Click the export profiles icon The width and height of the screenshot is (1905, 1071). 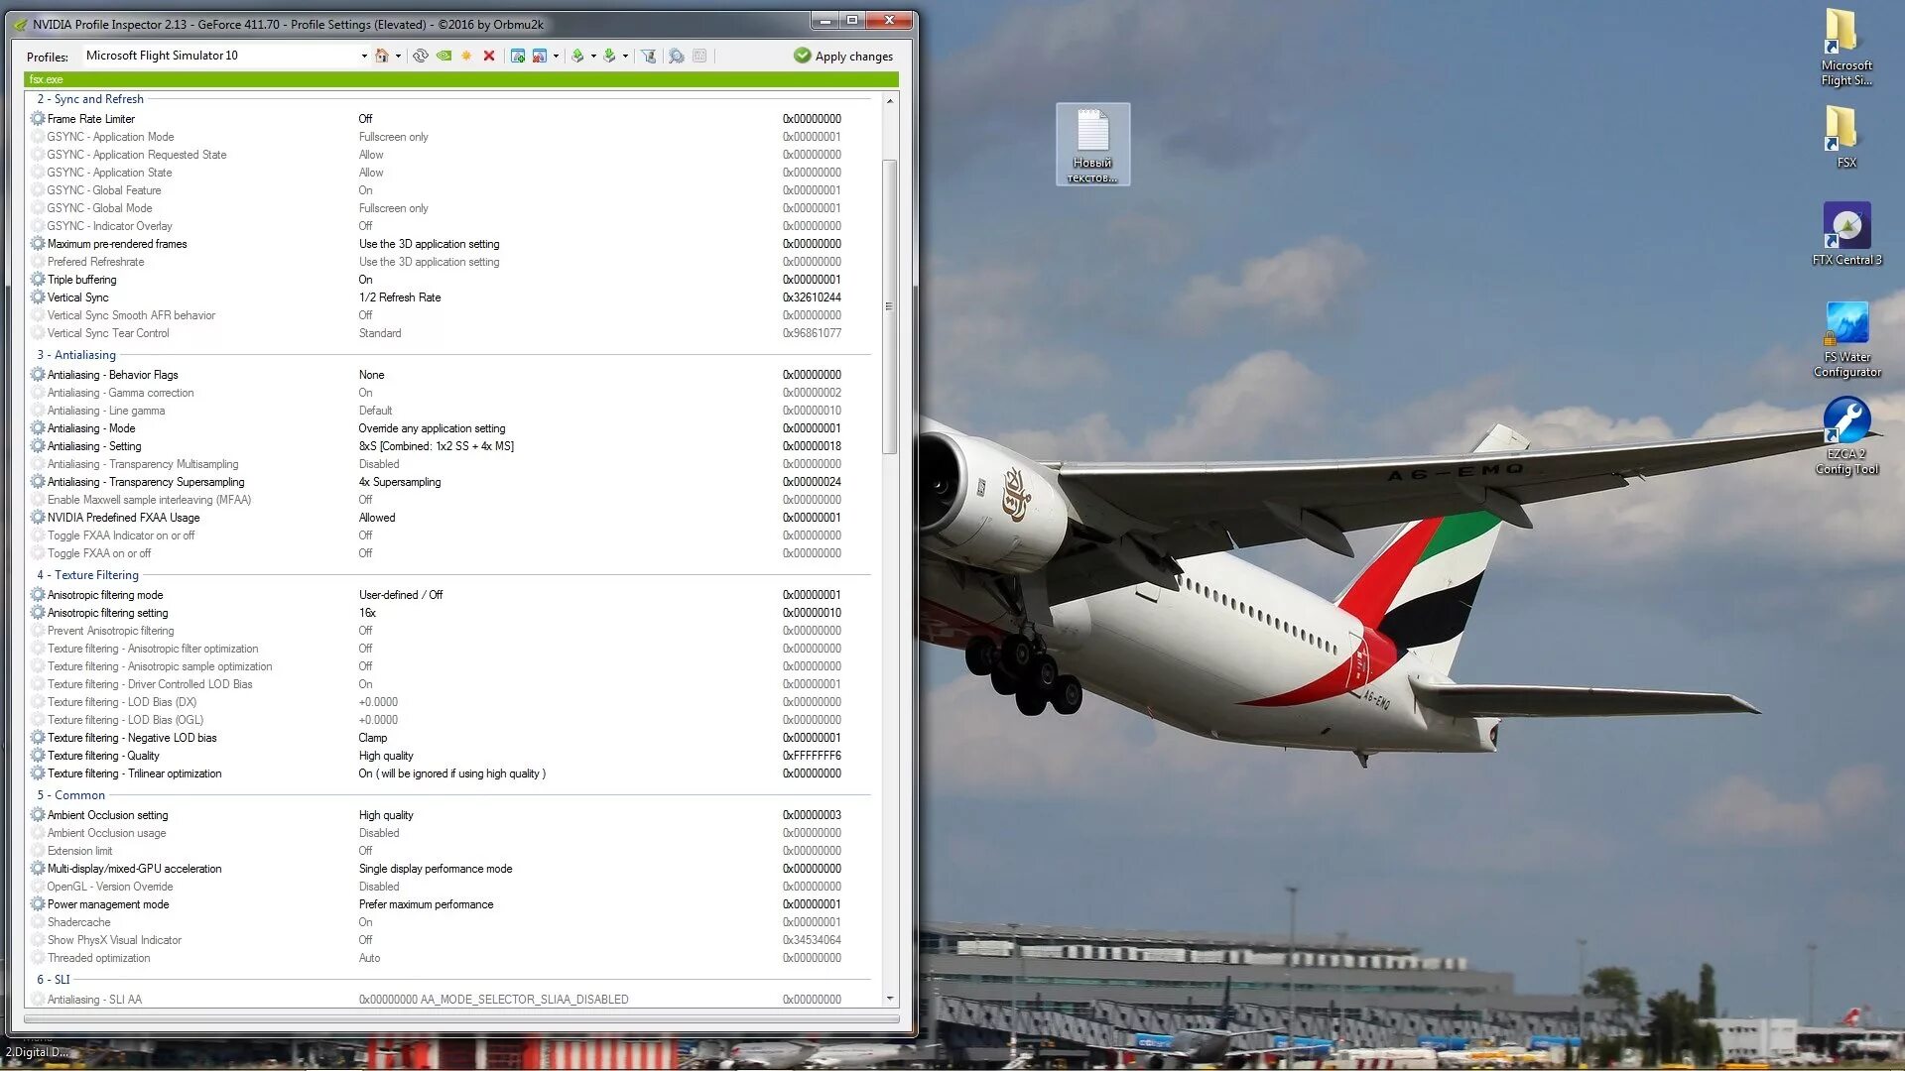point(577,57)
